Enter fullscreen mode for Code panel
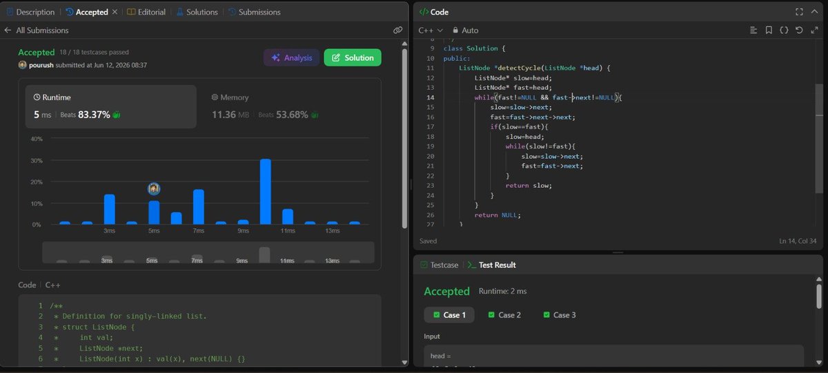The image size is (828, 373). coord(799,12)
